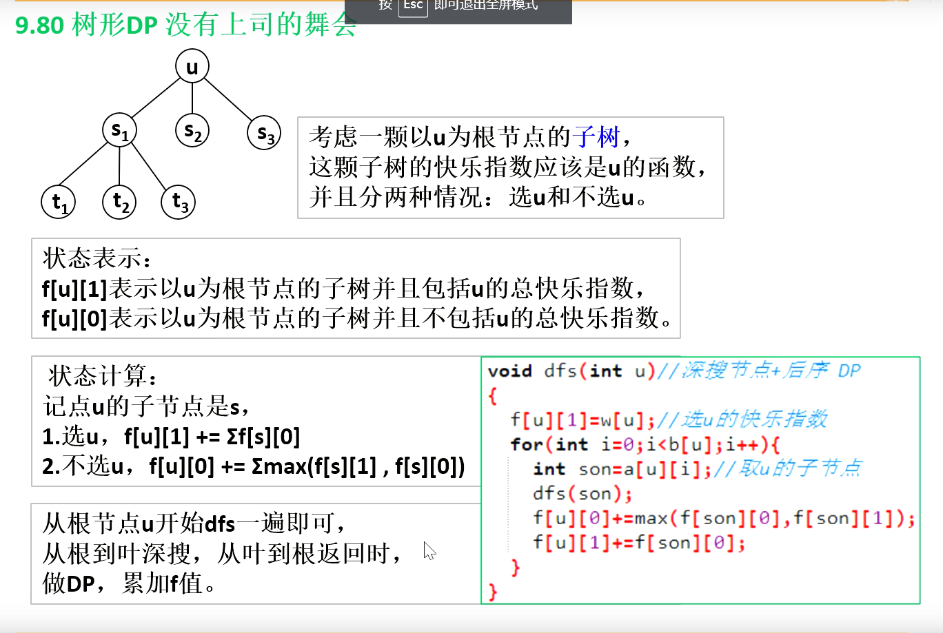Screen dimensions: 943x633
Task: Select leaf node 't3' in the tree diagram
Action: click(179, 202)
